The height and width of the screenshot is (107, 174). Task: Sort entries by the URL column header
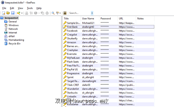click(127, 18)
